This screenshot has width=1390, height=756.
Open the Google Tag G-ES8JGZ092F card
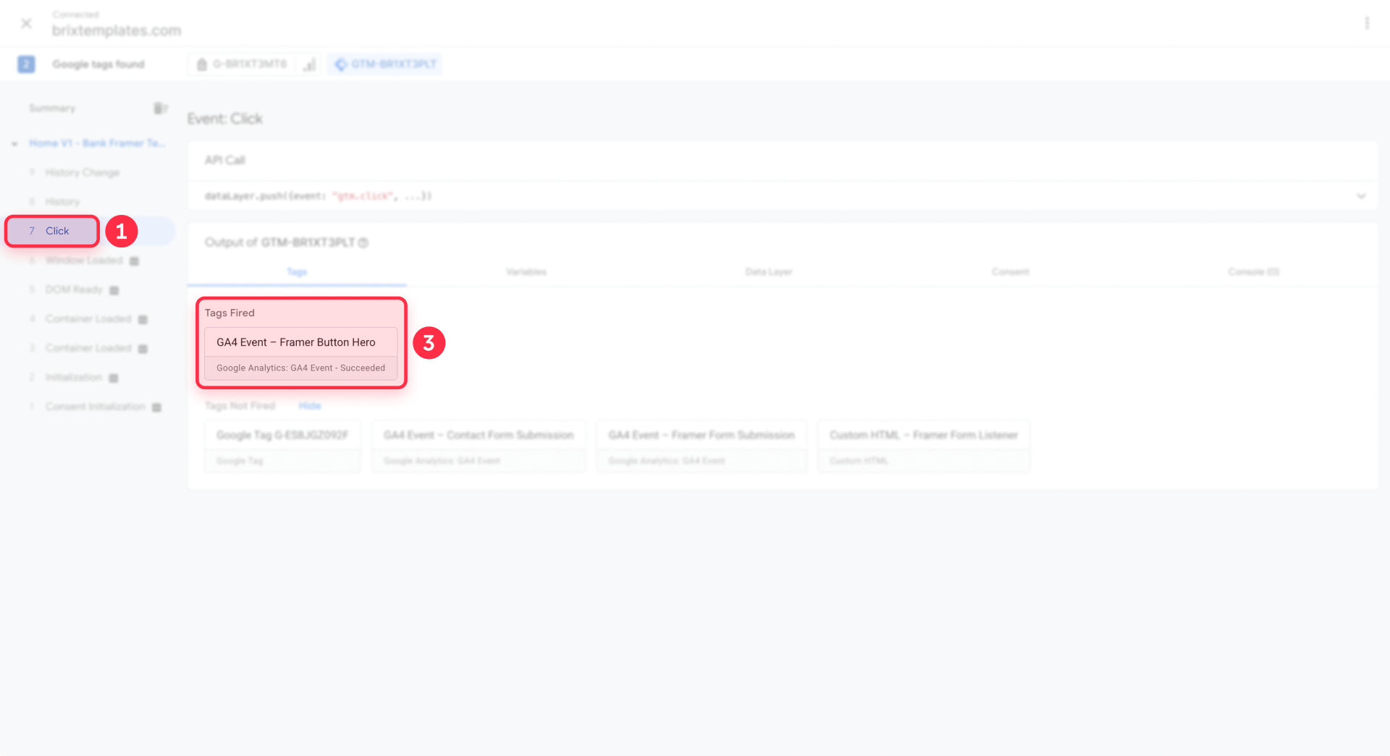(x=282, y=446)
